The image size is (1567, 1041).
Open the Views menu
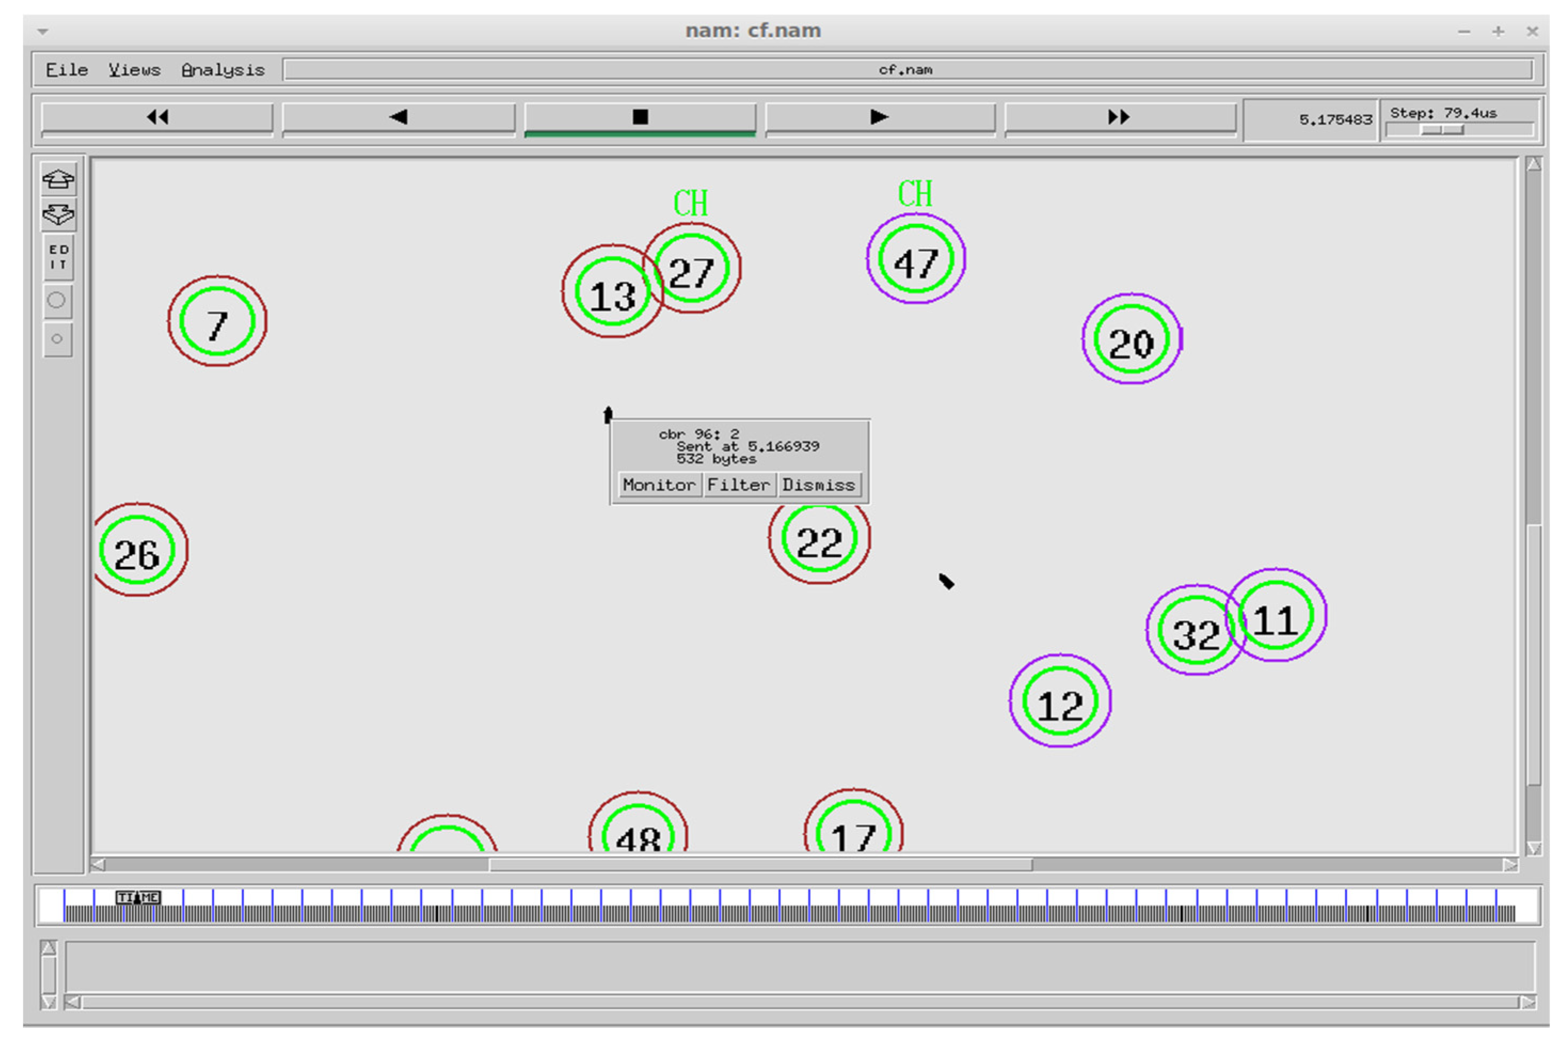click(x=135, y=70)
